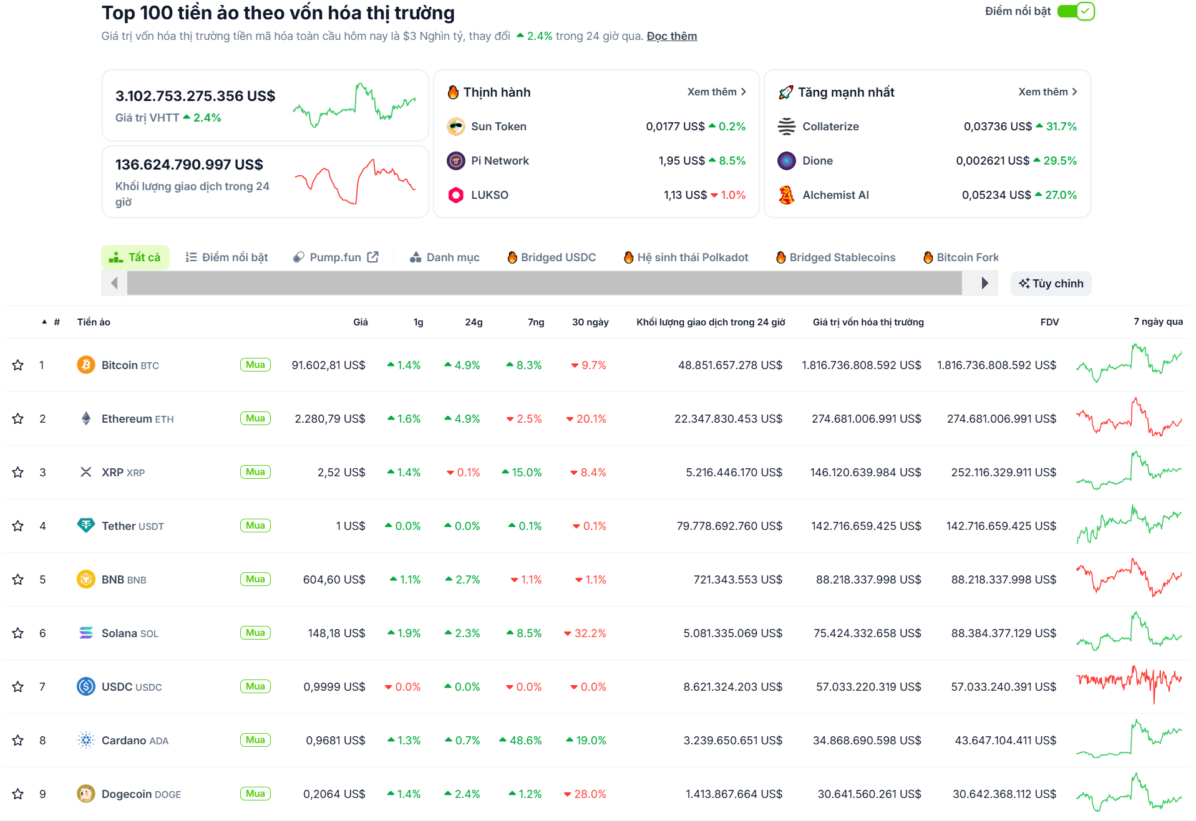Click the Solana logo icon
1196x821 pixels.
point(86,633)
